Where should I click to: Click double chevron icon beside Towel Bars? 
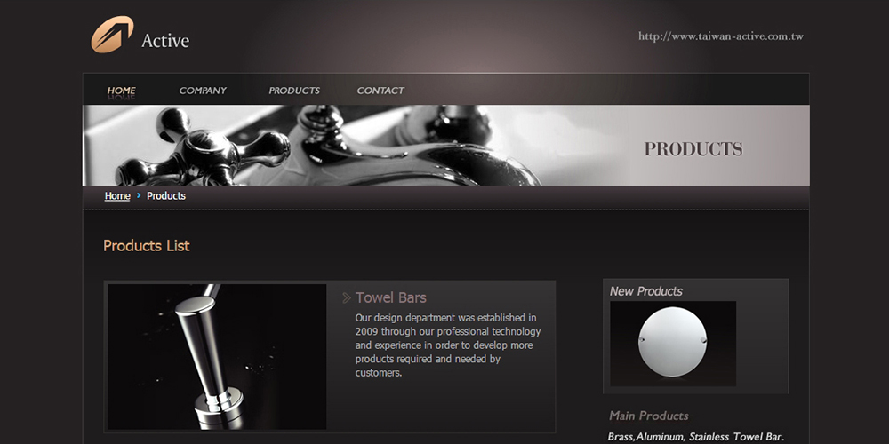pos(347,297)
